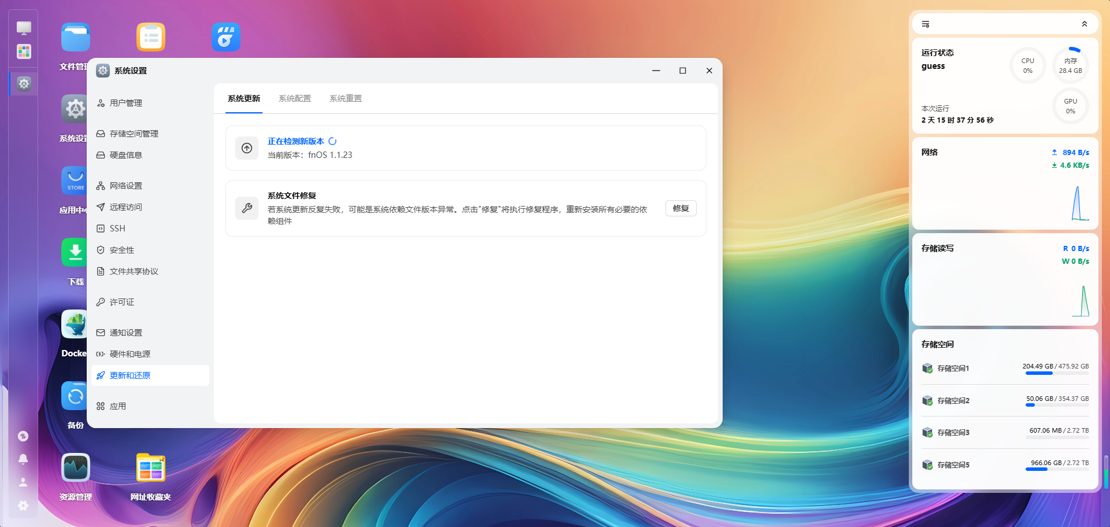Open the green 下载 desktop icon
The width and height of the screenshot is (1110, 527).
(x=74, y=252)
